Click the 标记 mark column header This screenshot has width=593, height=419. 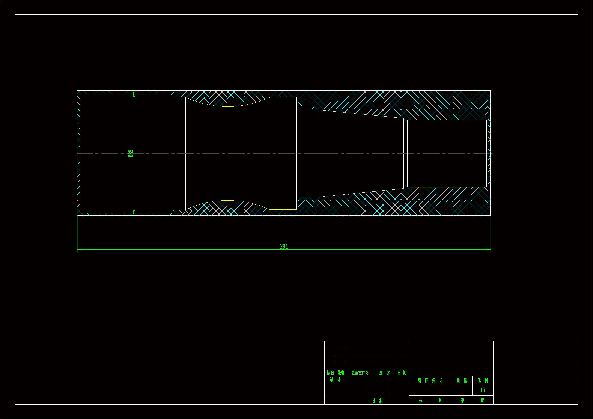click(x=330, y=373)
